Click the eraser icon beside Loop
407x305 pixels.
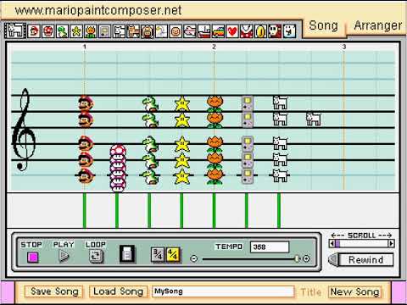click(x=127, y=254)
